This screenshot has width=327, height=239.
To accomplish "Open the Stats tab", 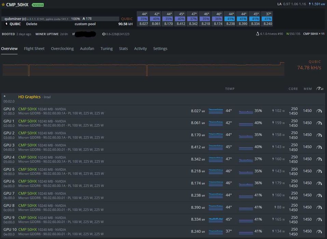I will click(123, 48).
